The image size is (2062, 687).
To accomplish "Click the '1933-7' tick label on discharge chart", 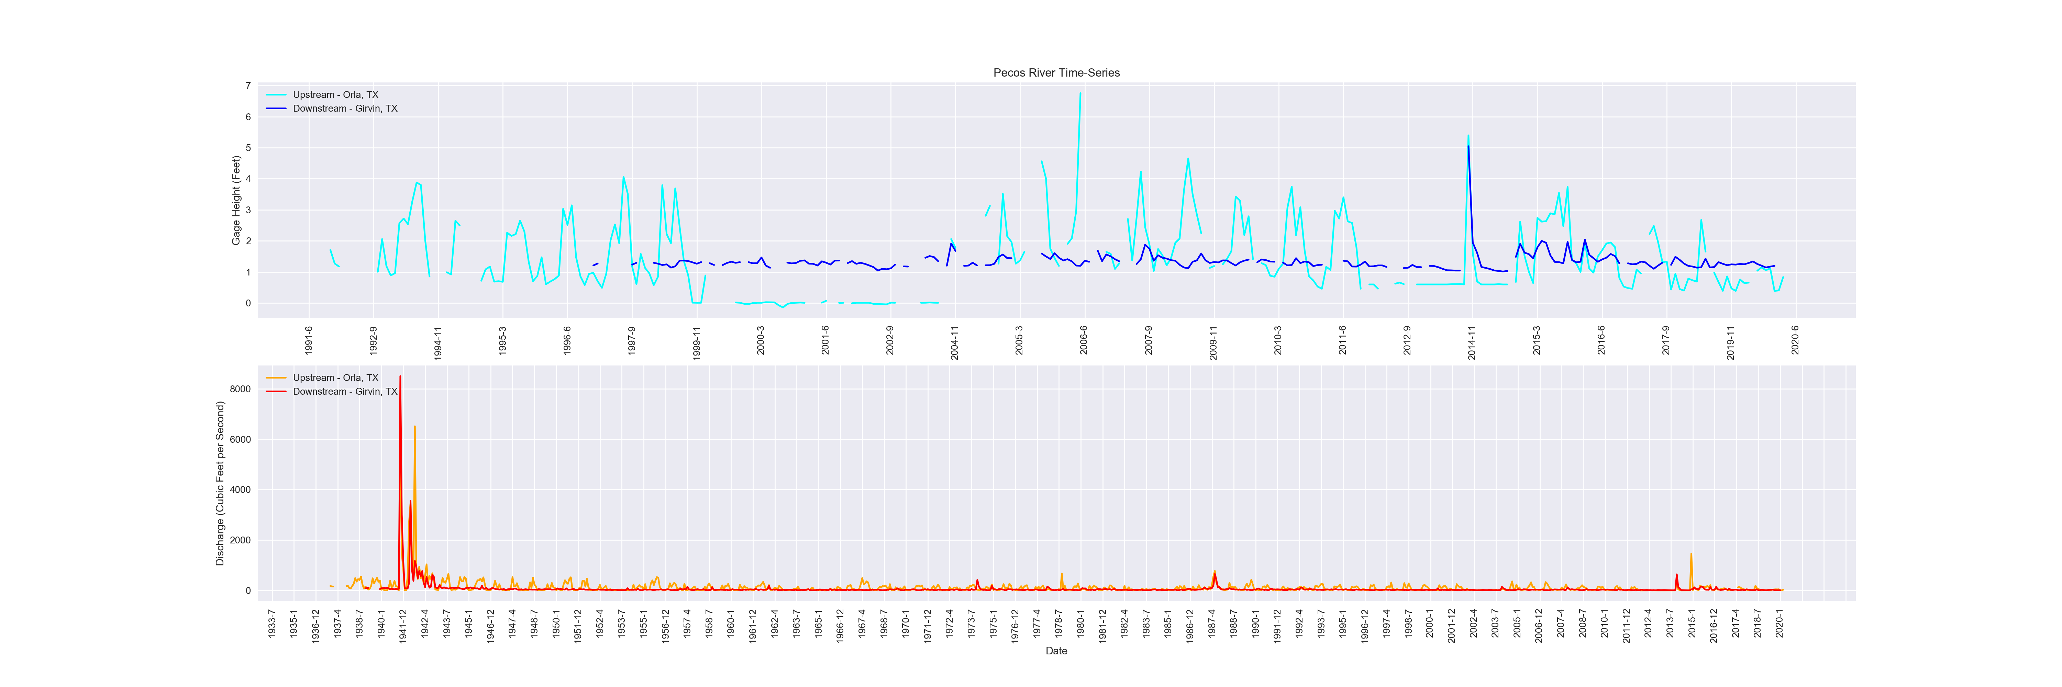I will [272, 623].
